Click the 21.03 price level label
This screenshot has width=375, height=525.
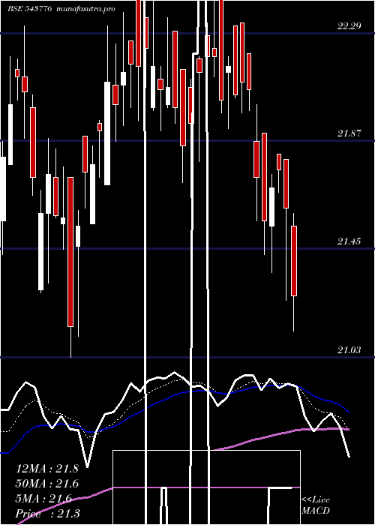coord(349,350)
